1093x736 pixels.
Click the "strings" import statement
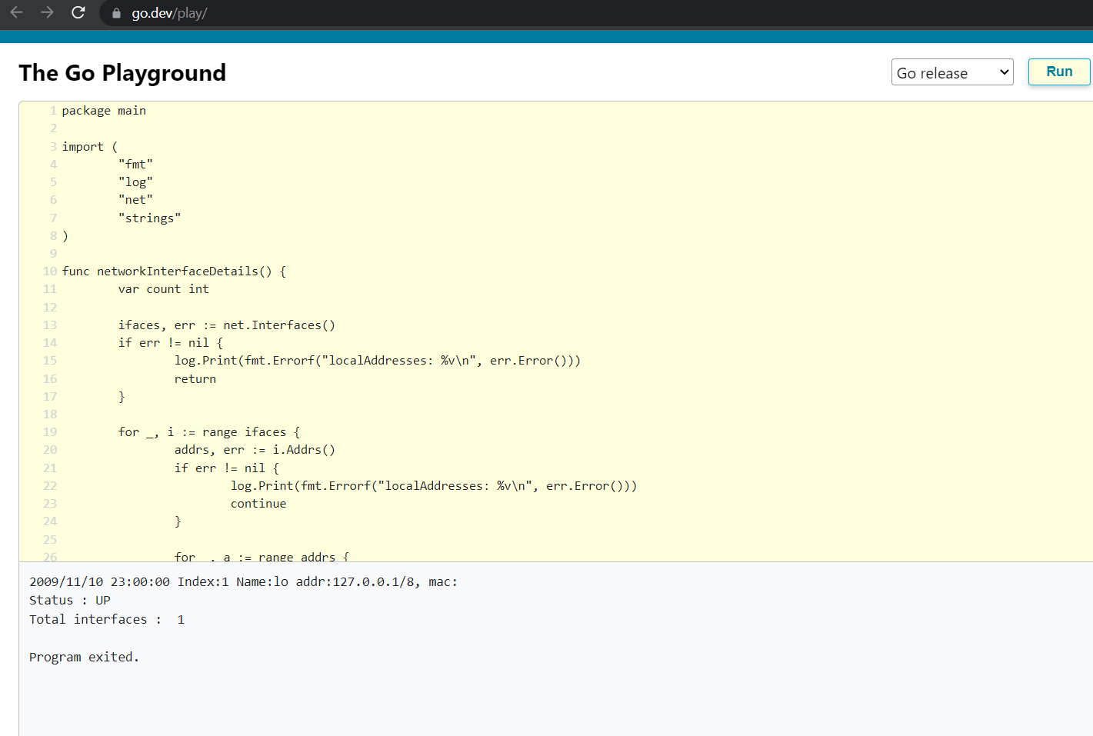click(149, 218)
